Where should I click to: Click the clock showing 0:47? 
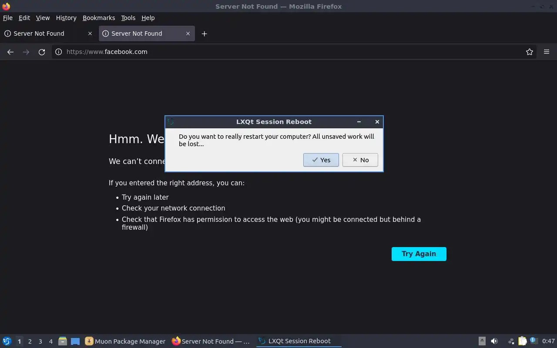(x=548, y=341)
